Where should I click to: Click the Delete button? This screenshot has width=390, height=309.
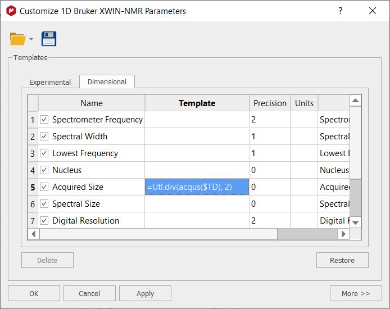click(47, 260)
